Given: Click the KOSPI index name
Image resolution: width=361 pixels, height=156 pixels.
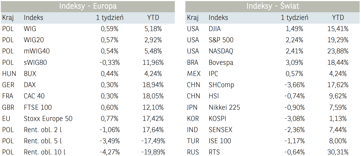Looking at the screenshot, I should pos(217,119).
